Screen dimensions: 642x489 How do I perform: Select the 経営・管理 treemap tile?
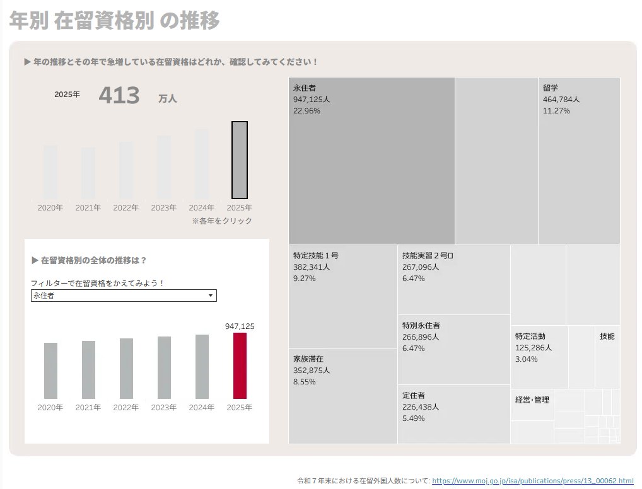coord(532,405)
